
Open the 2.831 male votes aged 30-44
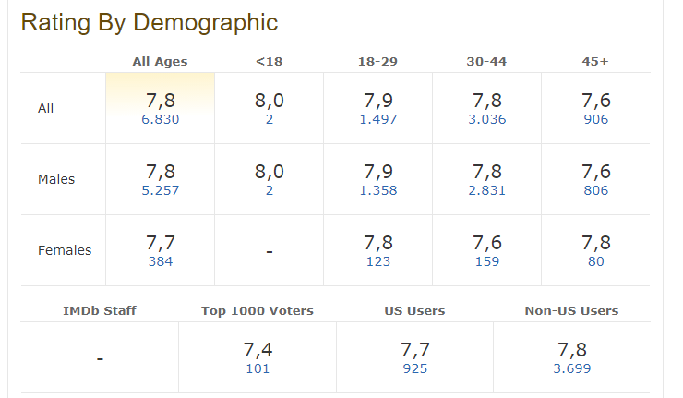tap(487, 190)
